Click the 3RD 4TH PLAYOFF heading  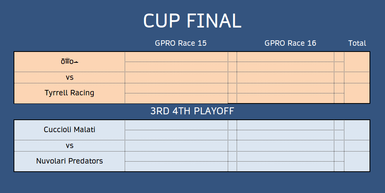pyautogui.click(x=192, y=111)
